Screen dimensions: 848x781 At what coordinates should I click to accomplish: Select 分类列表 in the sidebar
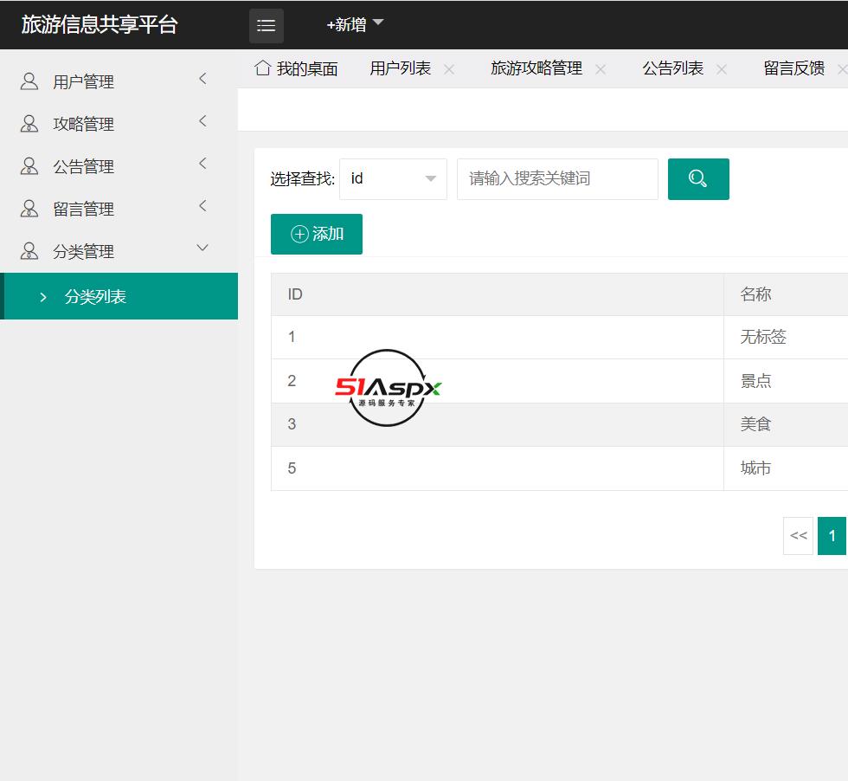(x=95, y=297)
